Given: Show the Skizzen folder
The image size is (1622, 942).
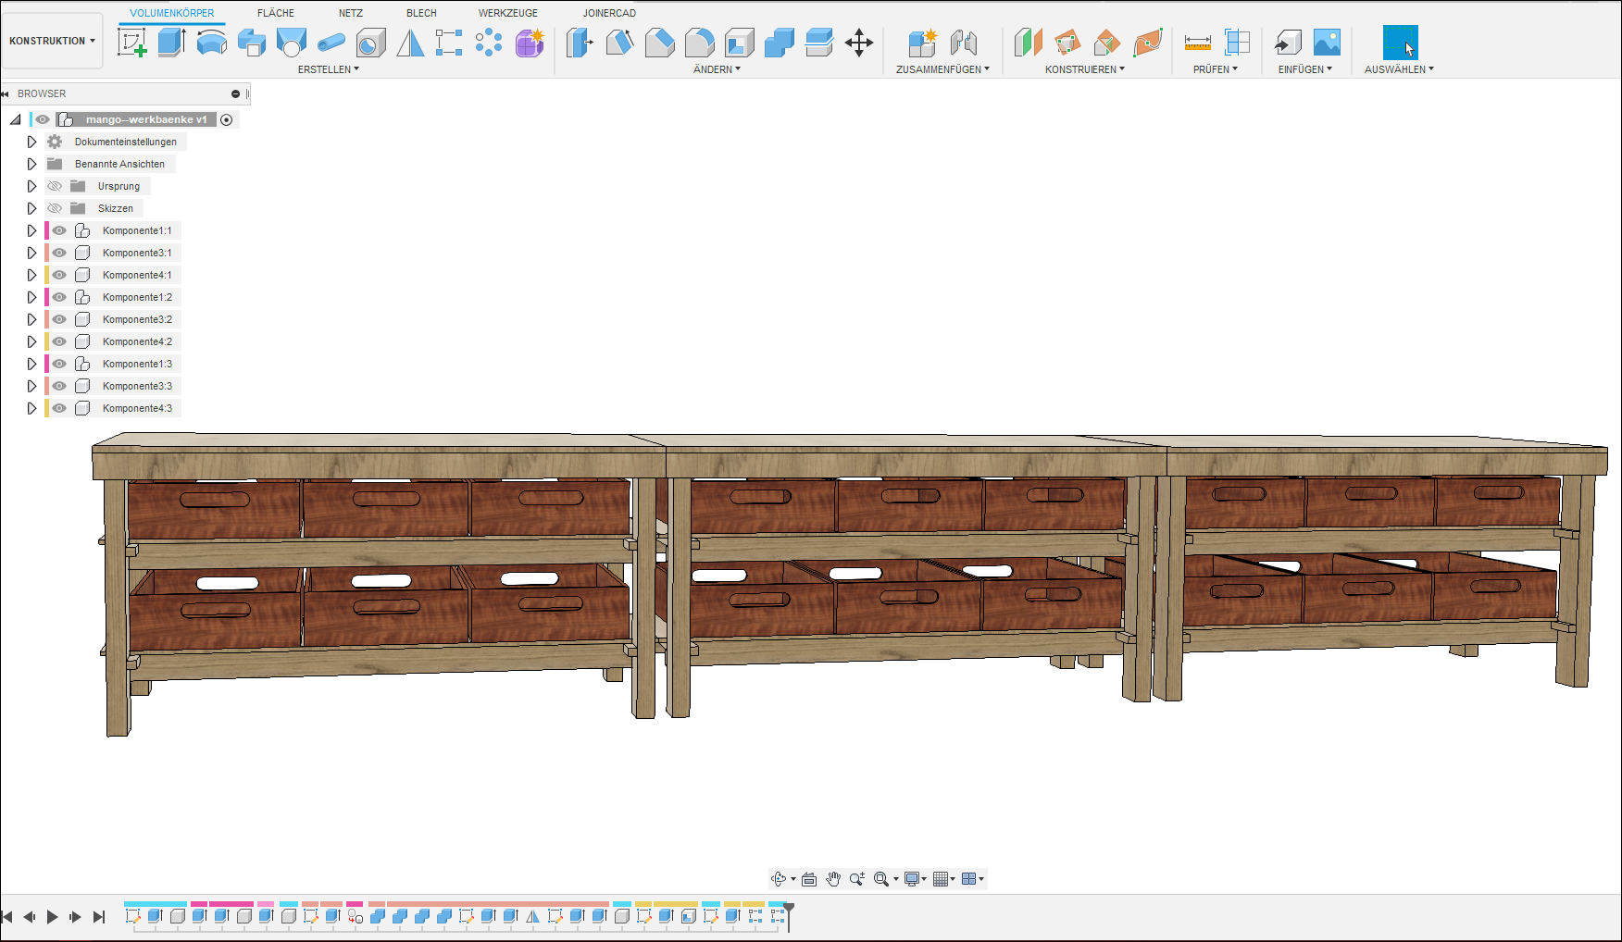Looking at the screenshot, I should coord(55,208).
